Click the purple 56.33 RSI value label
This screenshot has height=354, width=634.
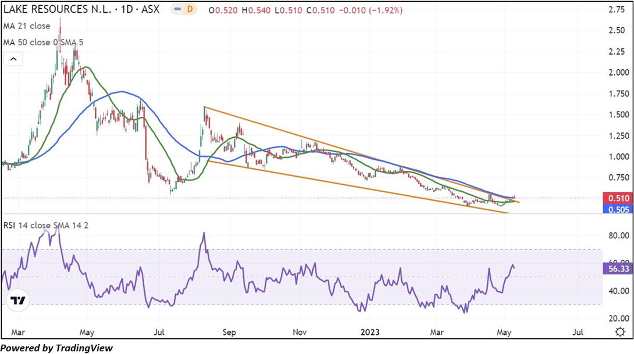tap(617, 269)
